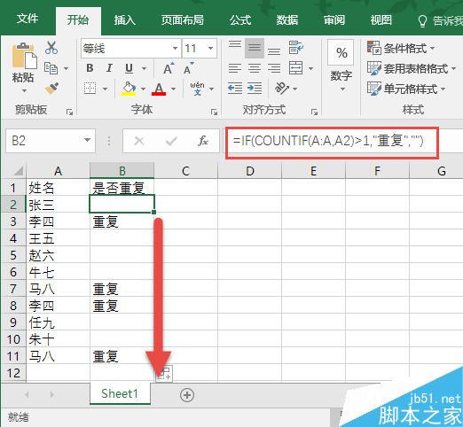Click the Cut scissors icon
463x427 pixels.
pyautogui.click(x=51, y=48)
